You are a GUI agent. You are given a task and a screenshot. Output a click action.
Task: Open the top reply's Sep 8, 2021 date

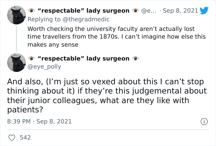point(180,11)
